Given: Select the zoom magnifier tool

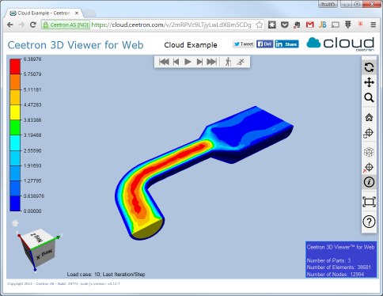Looking at the screenshot, I should [x=369, y=97].
